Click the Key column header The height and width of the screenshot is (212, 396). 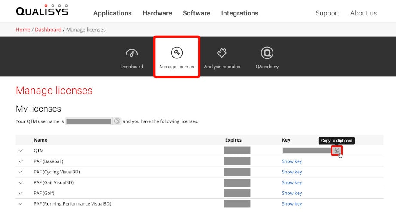(x=286, y=140)
